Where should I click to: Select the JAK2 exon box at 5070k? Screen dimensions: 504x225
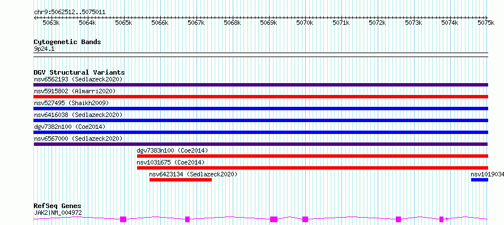coord(305,219)
